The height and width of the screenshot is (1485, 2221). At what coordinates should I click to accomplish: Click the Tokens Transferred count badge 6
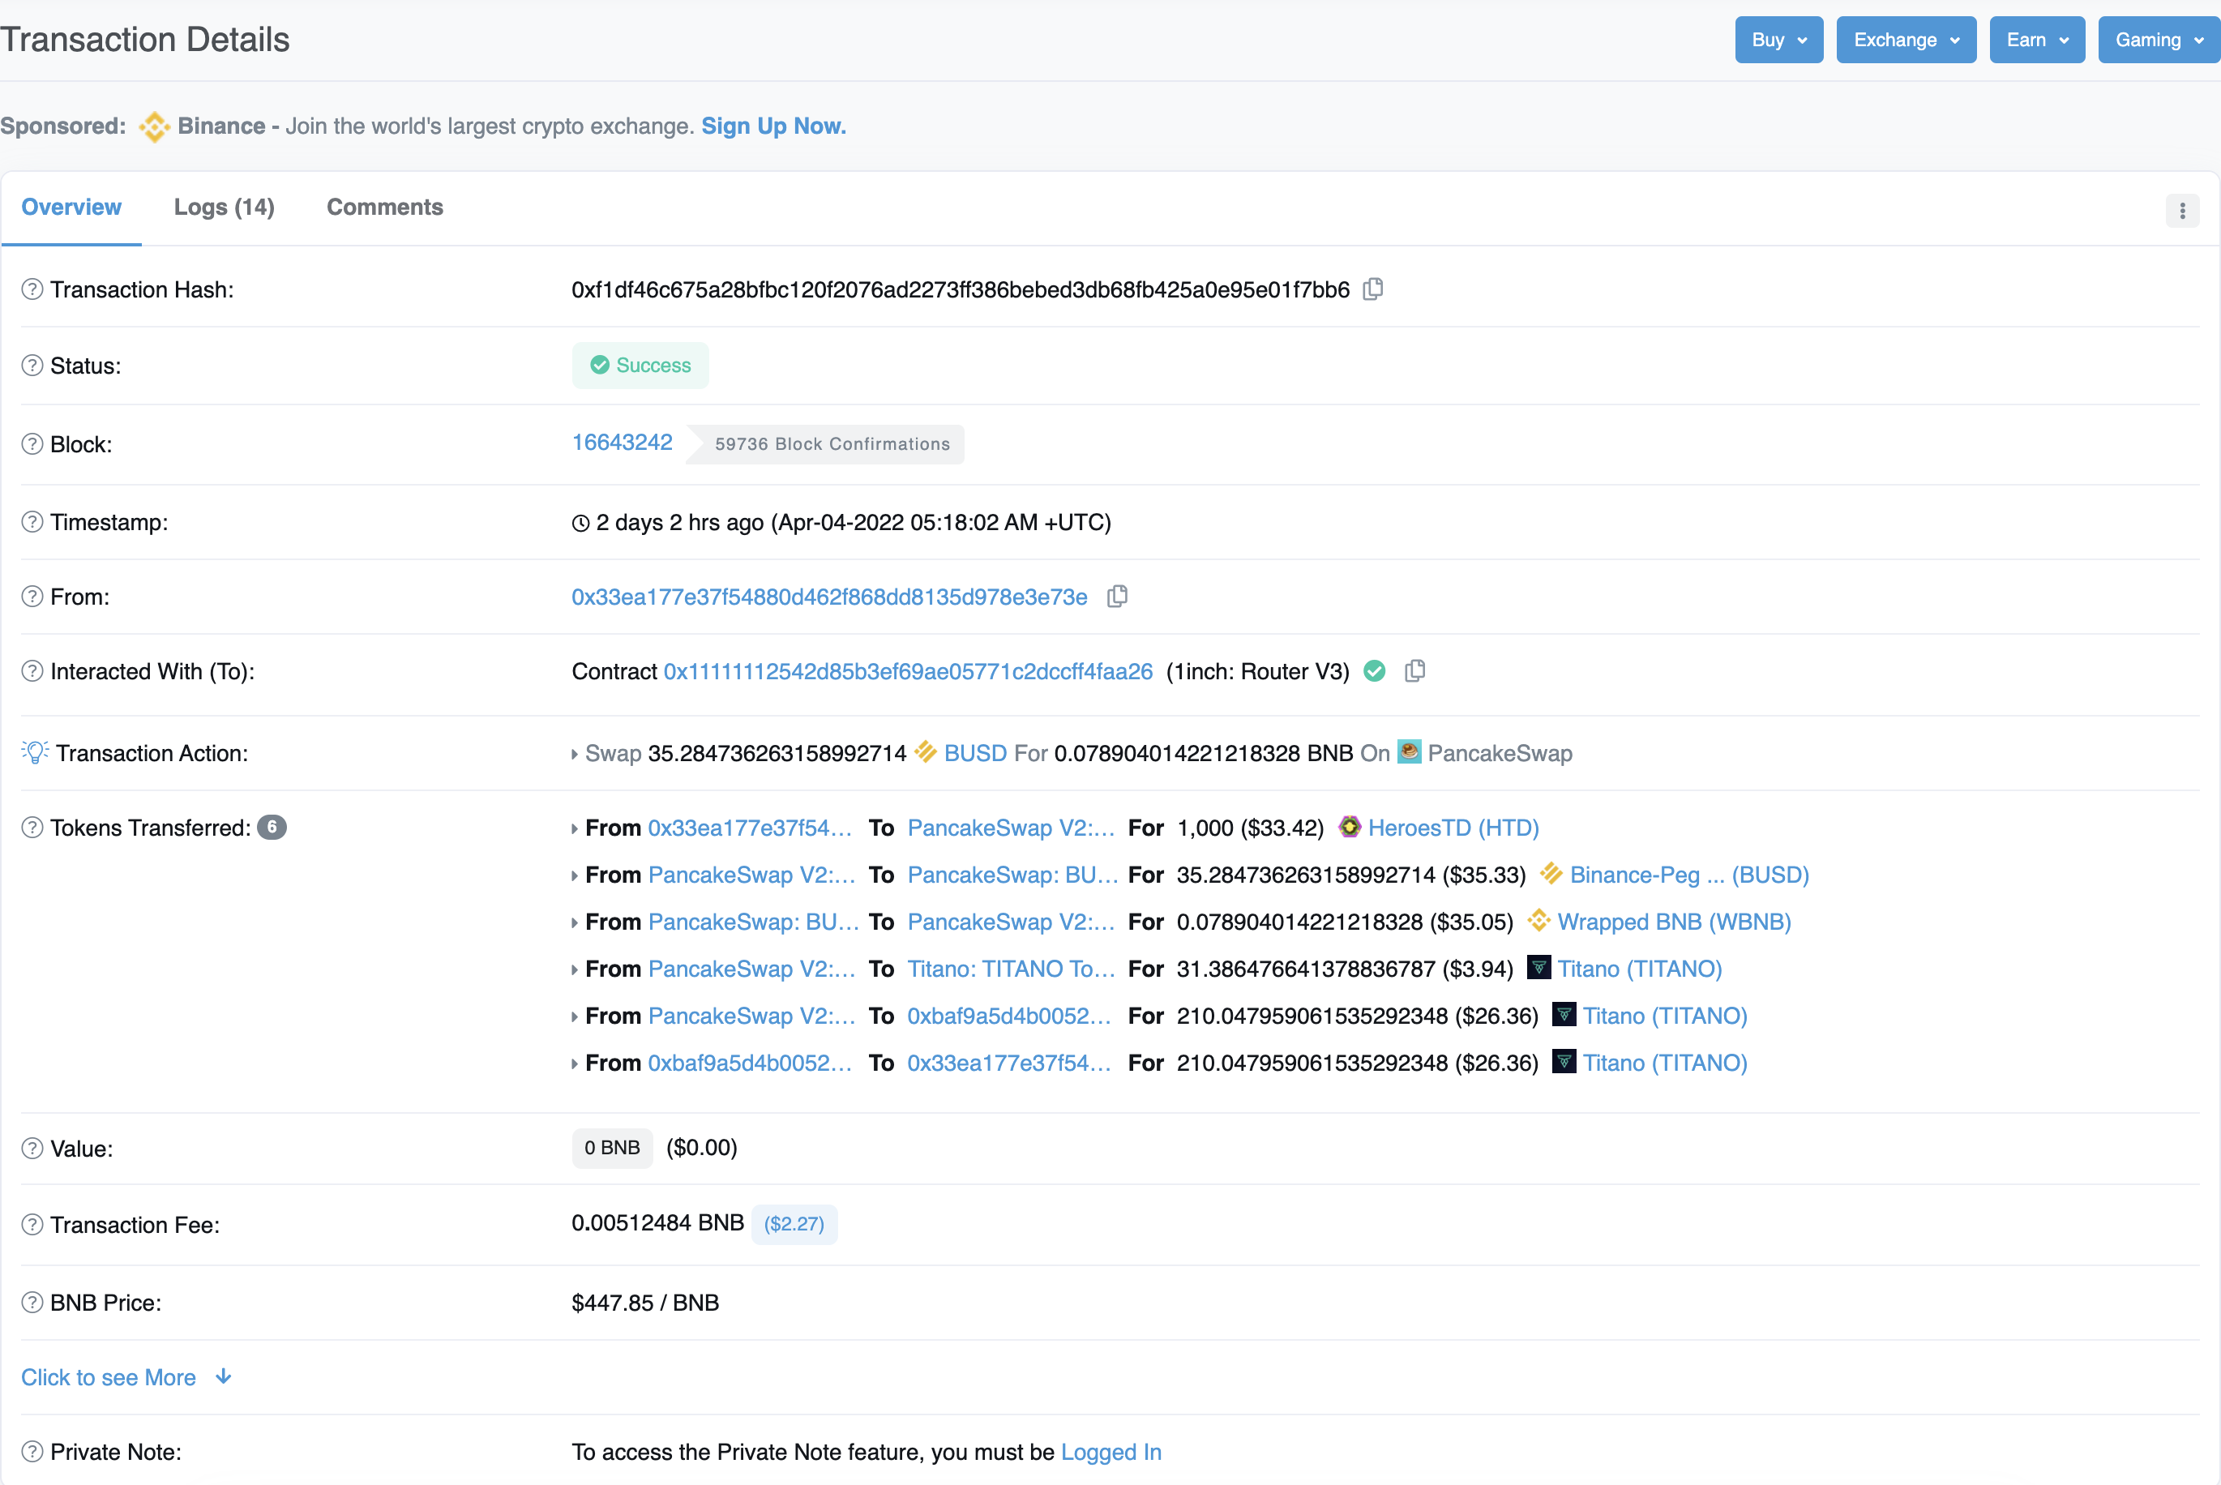(273, 828)
